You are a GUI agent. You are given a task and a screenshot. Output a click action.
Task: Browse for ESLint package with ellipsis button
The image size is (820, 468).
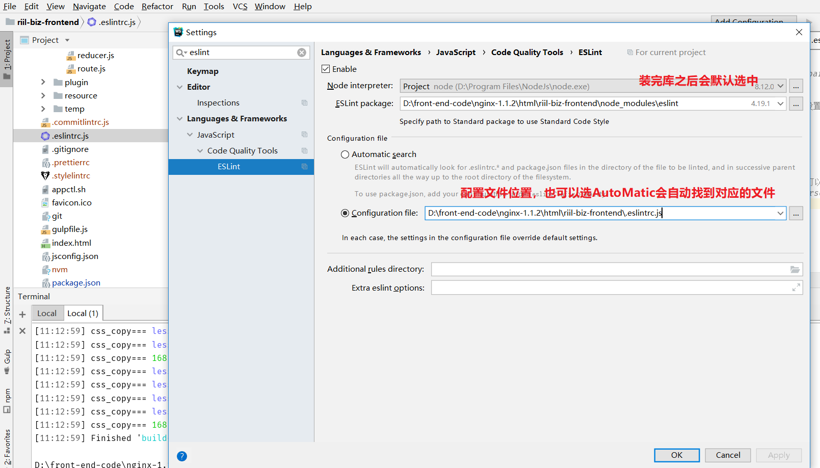796,104
